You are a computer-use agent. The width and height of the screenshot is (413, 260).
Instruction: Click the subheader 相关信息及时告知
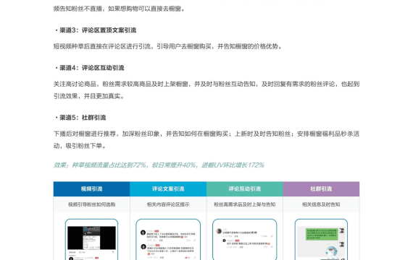(x=321, y=204)
